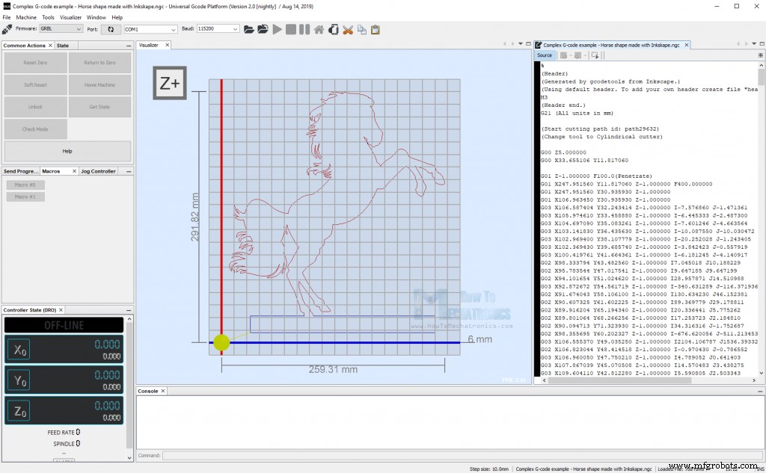Click the scissors soft-reset toolbar icon
The image size is (766, 473).
[x=348, y=29]
